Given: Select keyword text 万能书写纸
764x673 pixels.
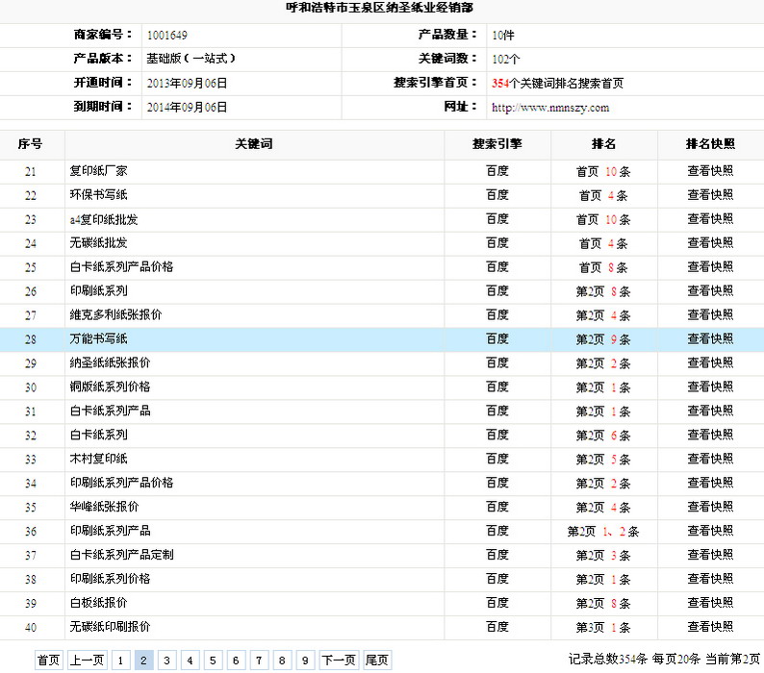Looking at the screenshot, I should (x=98, y=339).
